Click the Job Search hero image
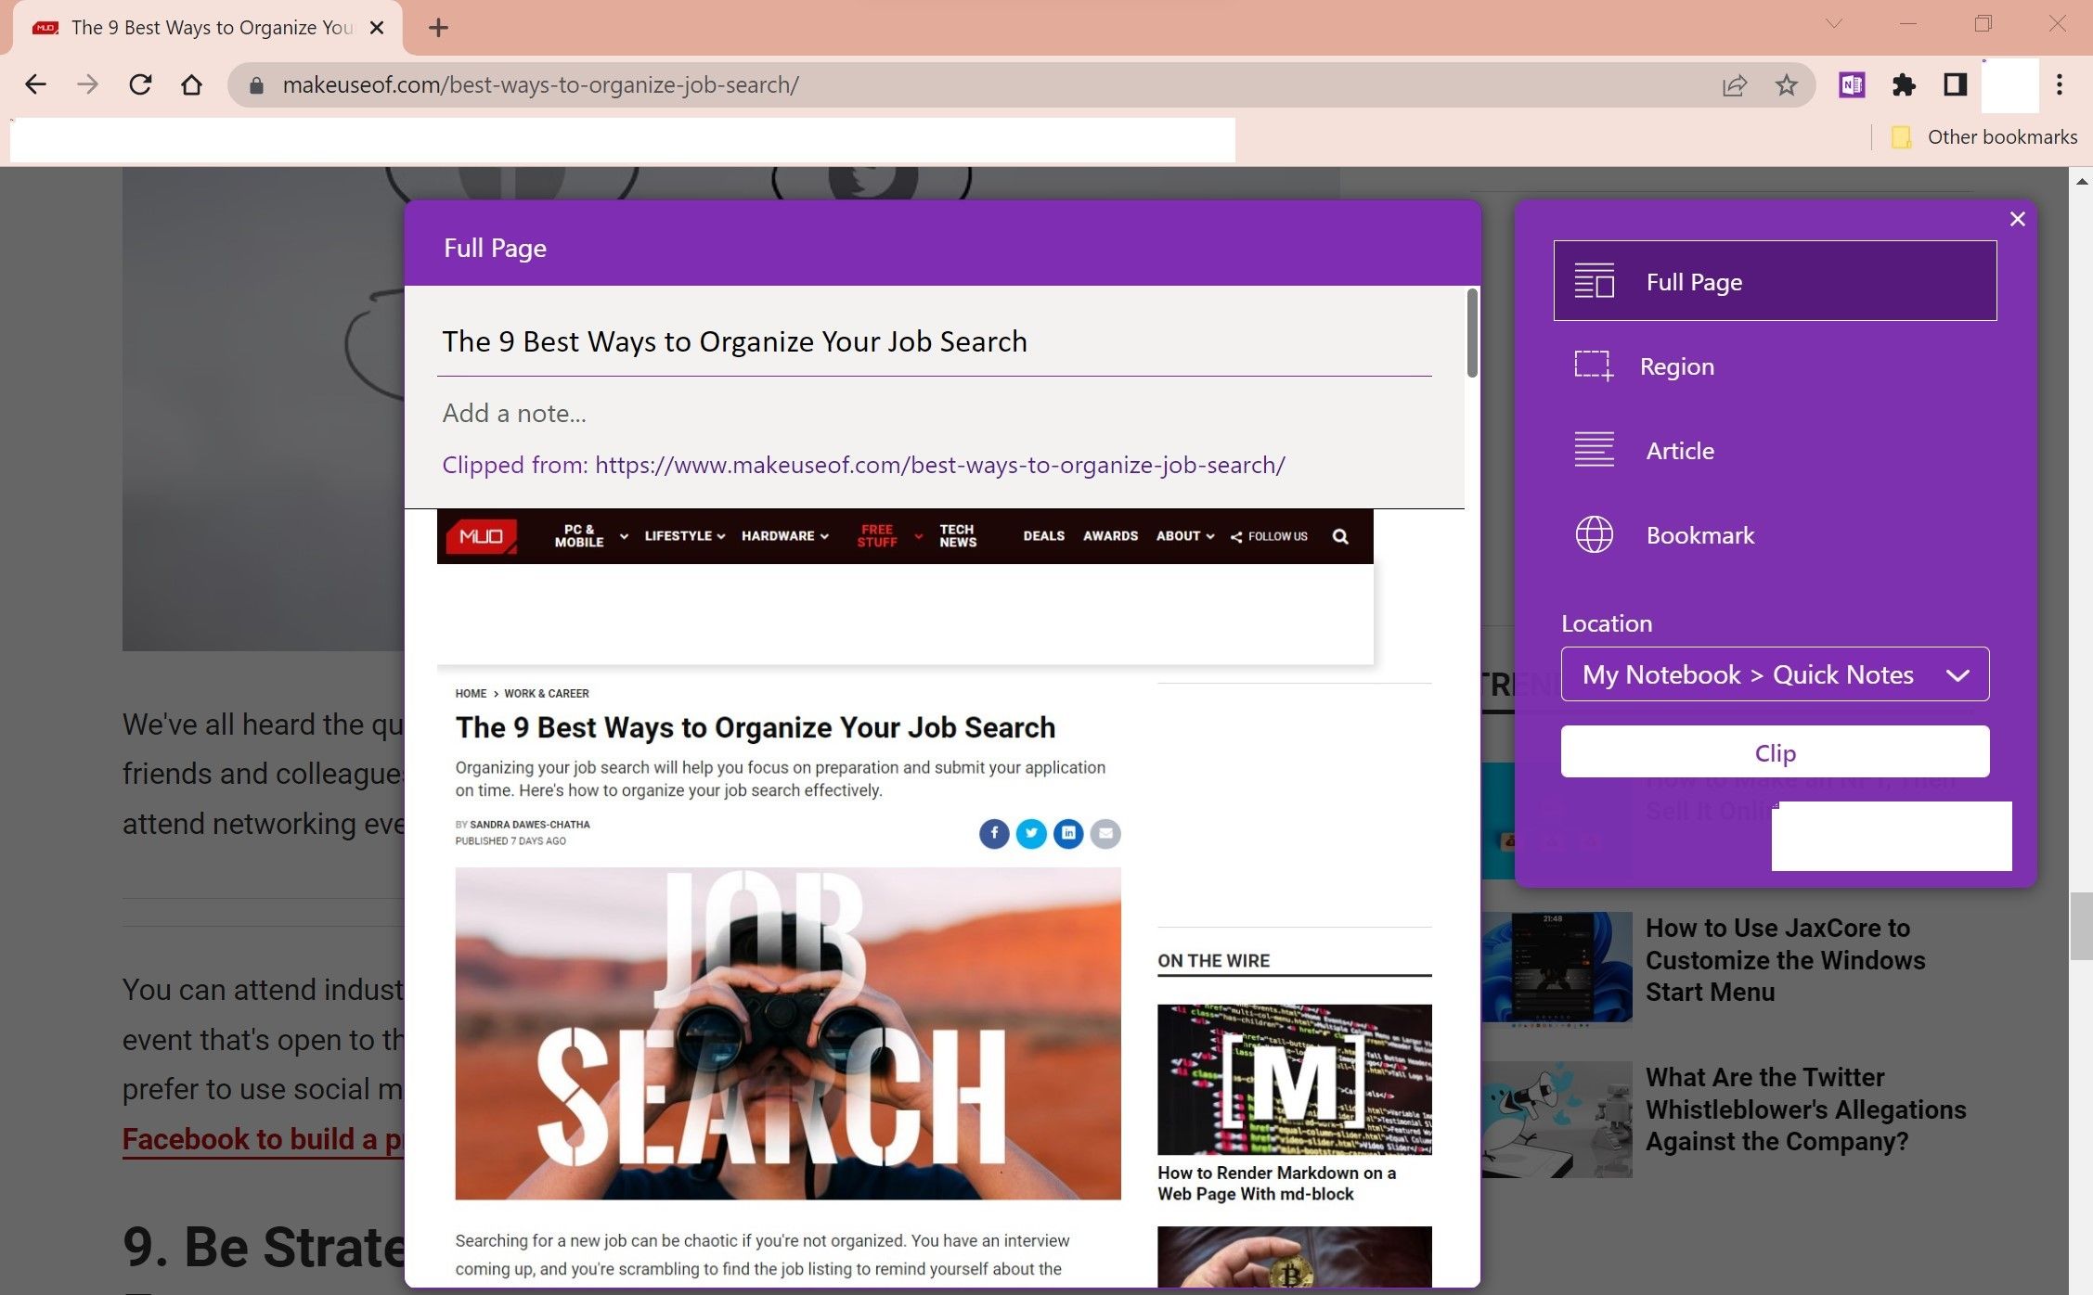 (x=788, y=1033)
